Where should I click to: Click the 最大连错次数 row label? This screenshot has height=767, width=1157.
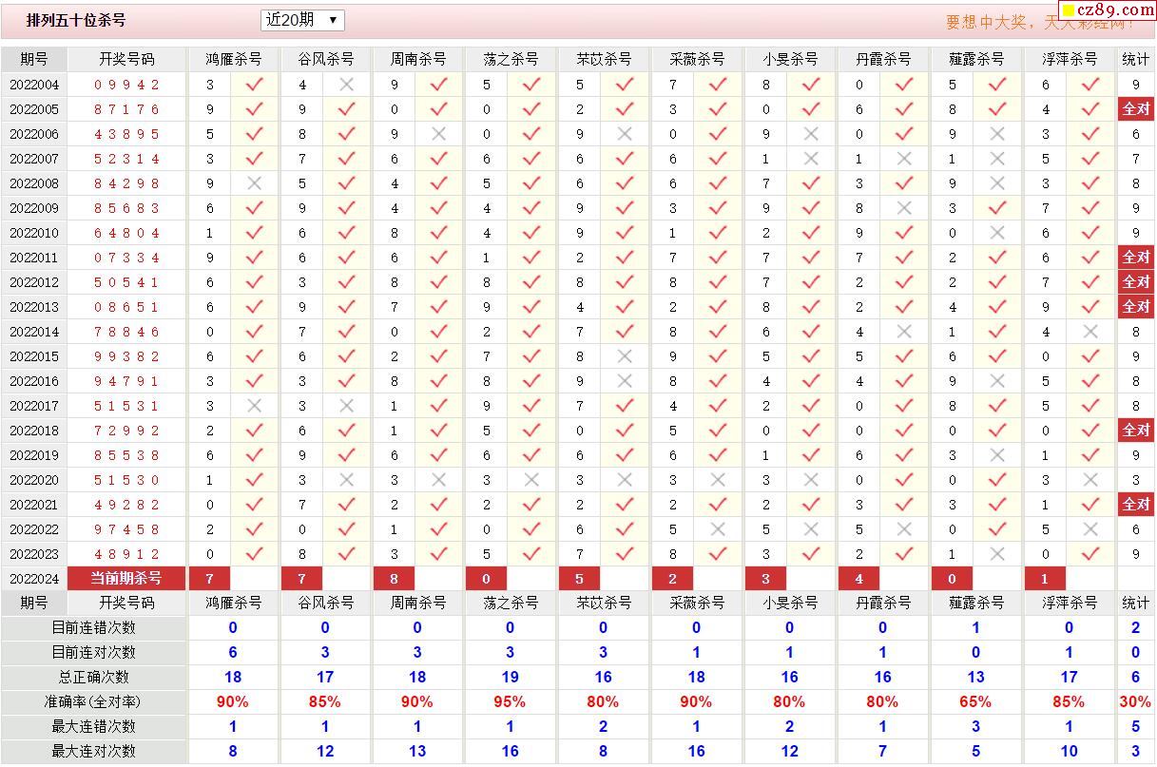(94, 726)
